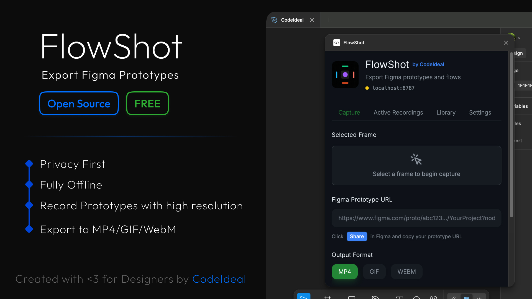Open the Settings tab in FlowShot

(x=480, y=112)
